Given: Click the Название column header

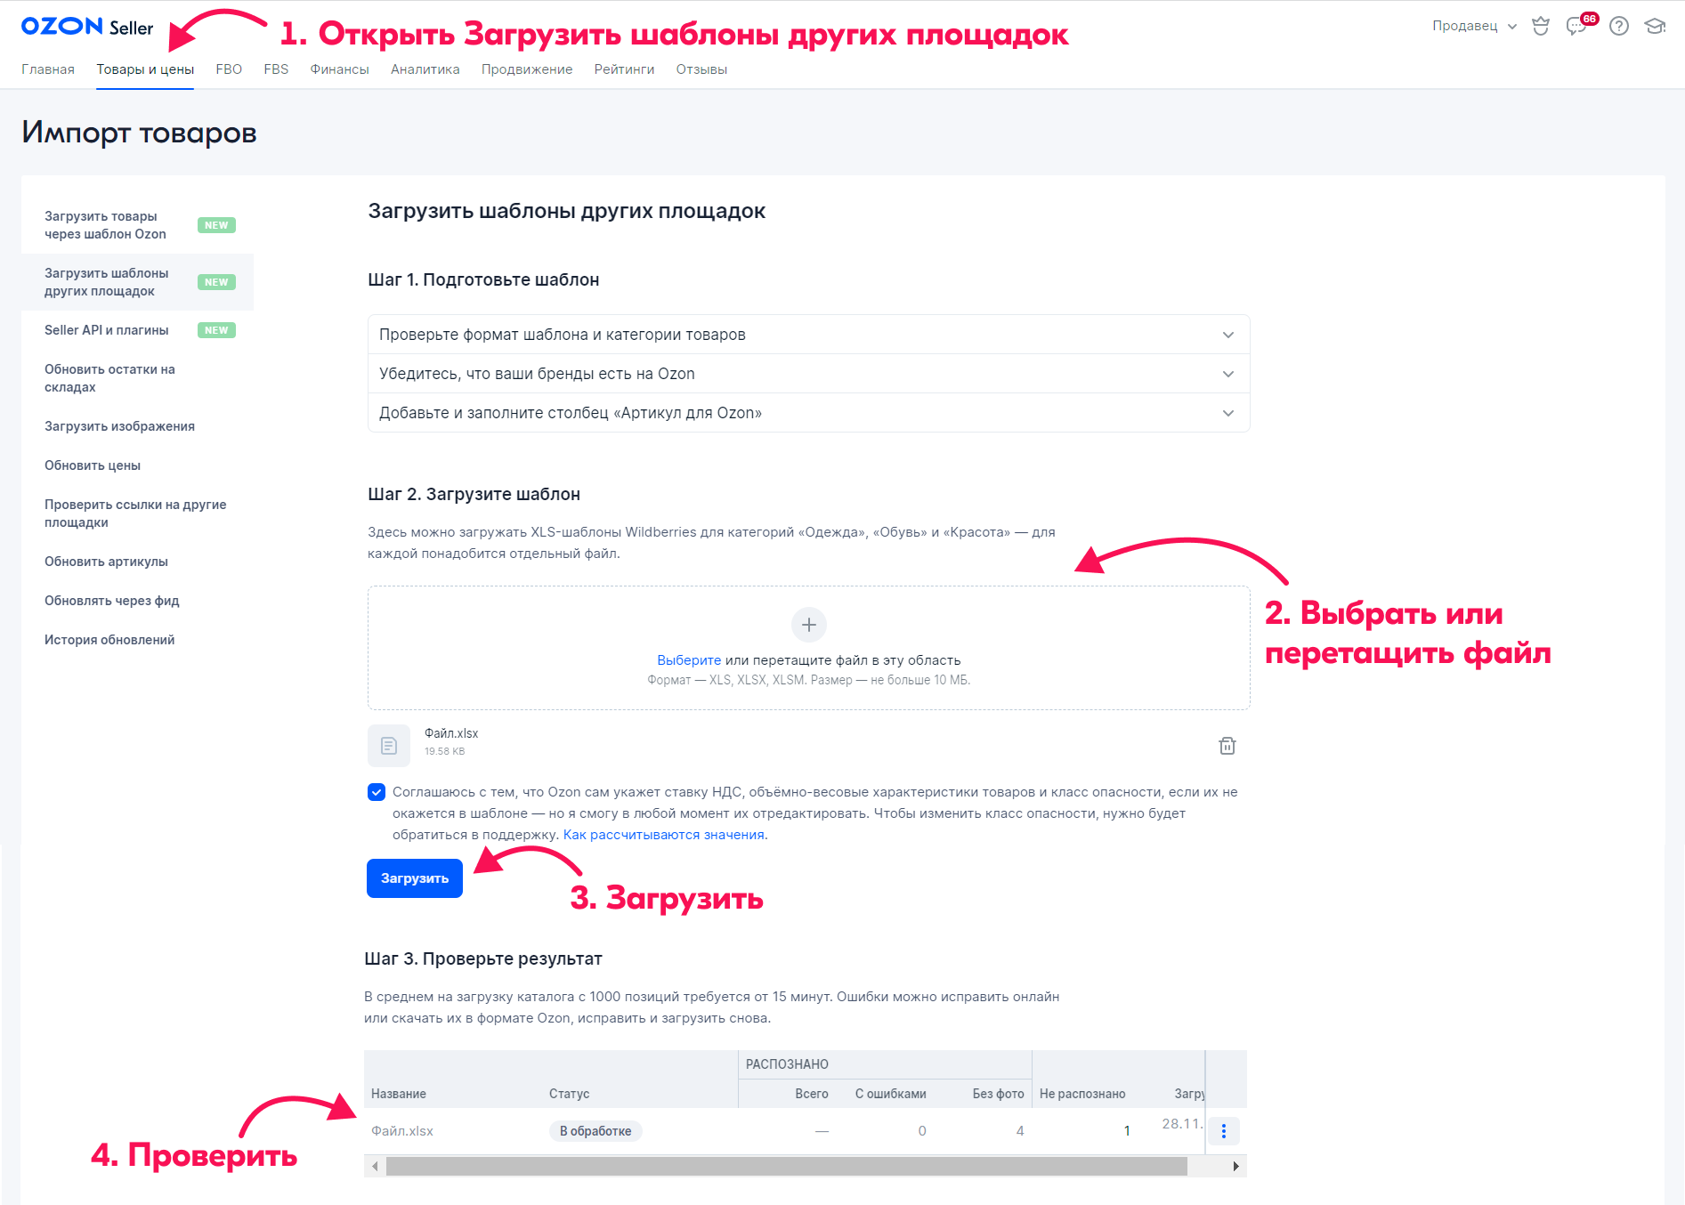Looking at the screenshot, I should coord(399,1094).
